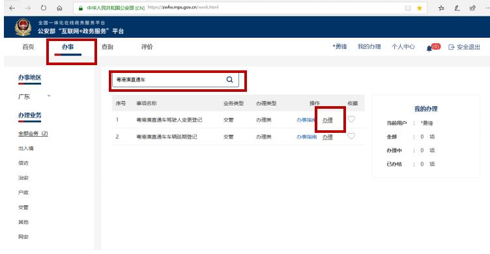Screen dimensions: 490x254
Task: Open 办事指南 for 驾驶人变更登记
Action: click(x=306, y=120)
